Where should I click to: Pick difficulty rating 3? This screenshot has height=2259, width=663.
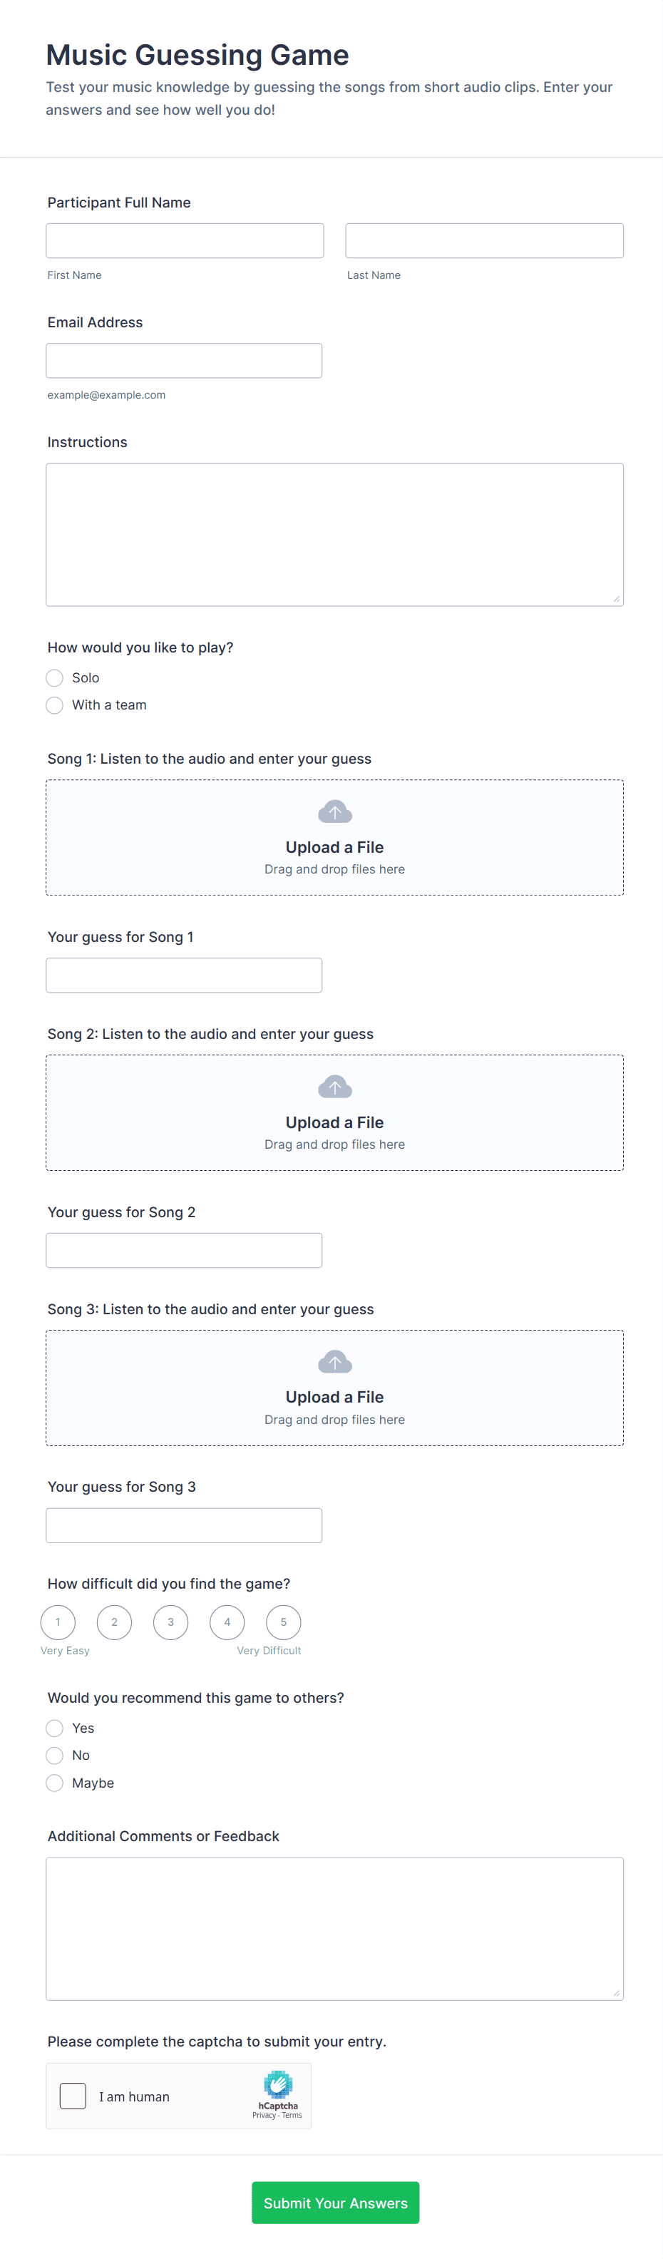pyautogui.click(x=170, y=1622)
